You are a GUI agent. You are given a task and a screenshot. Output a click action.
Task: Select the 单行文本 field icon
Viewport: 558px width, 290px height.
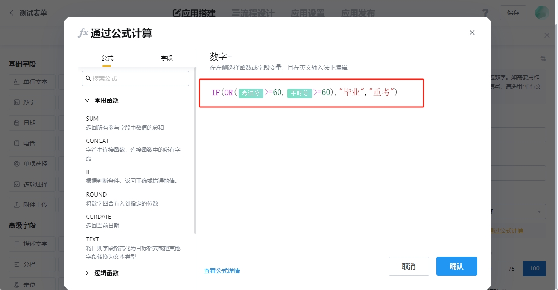(17, 82)
